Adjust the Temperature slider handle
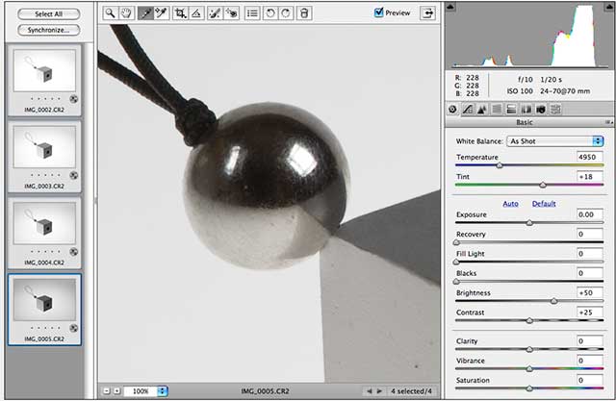 click(500, 165)
